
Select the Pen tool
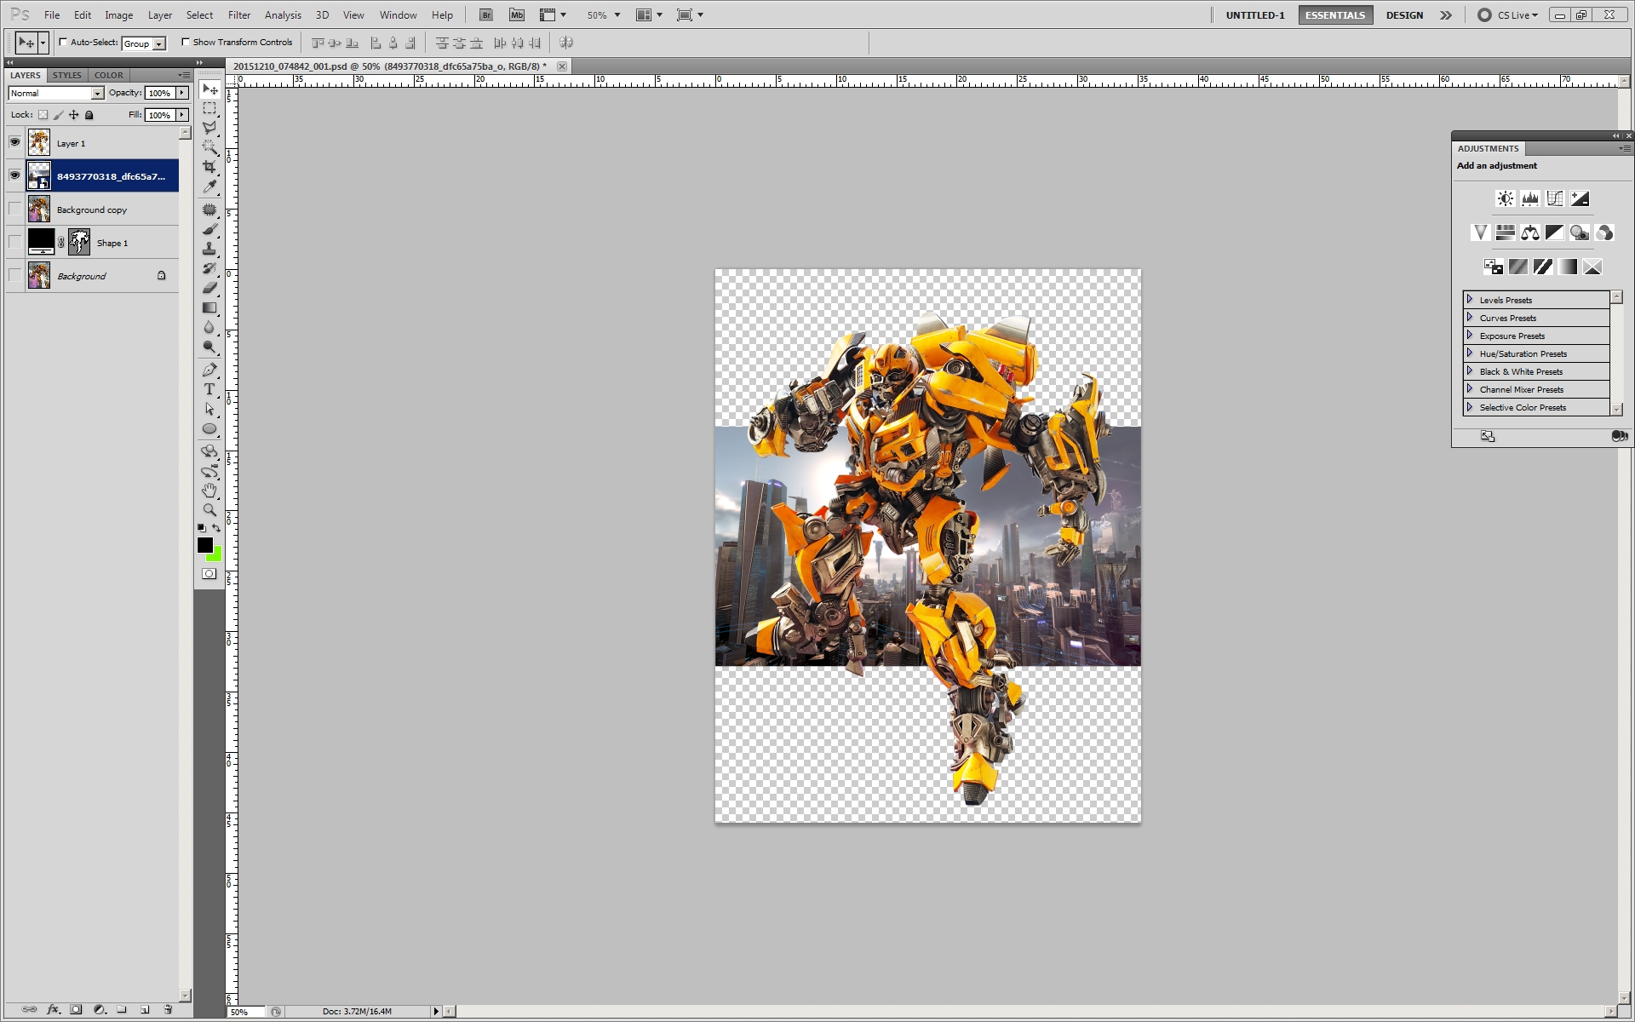click(209, 370)
